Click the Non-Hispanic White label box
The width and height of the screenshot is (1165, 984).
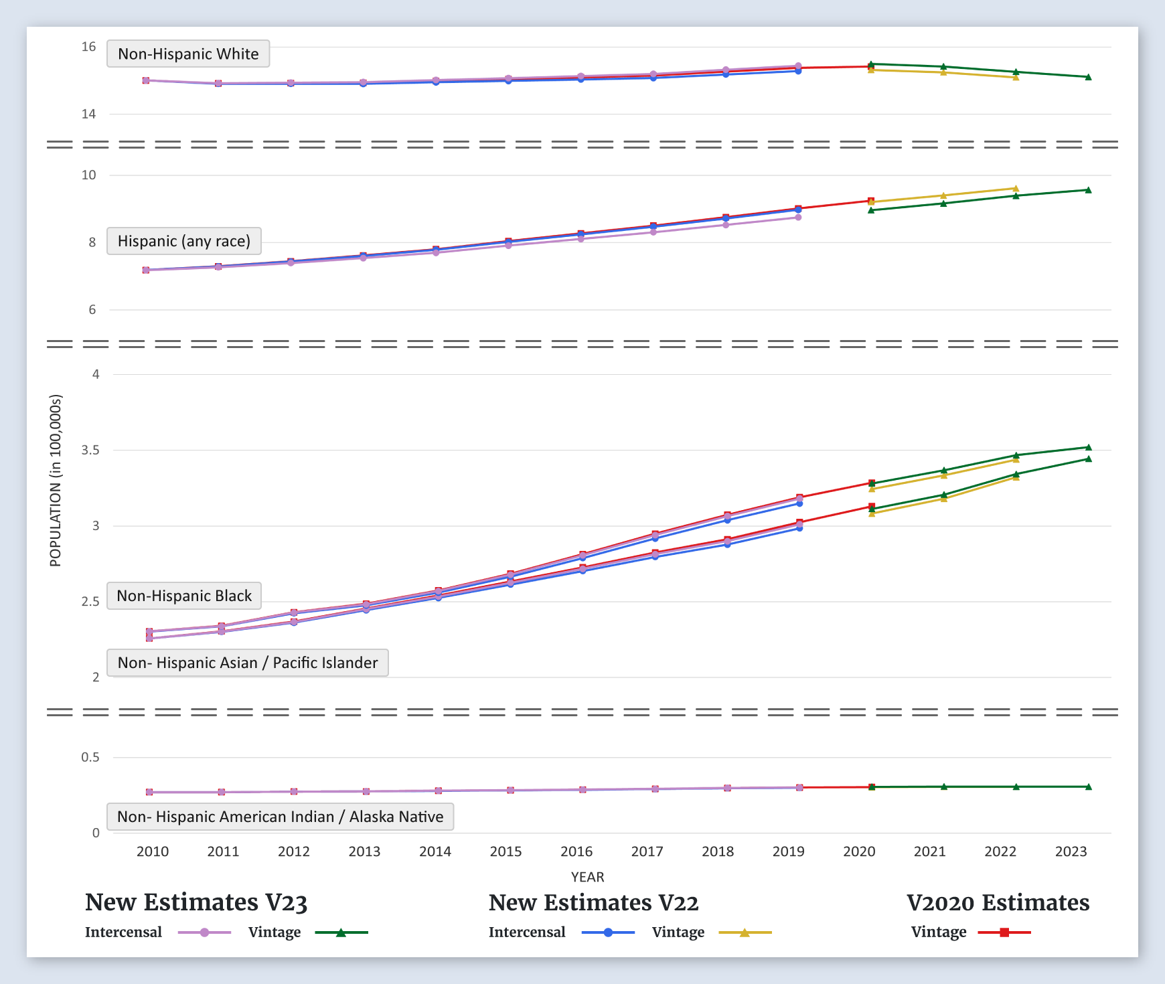click(x=188, y=54)
